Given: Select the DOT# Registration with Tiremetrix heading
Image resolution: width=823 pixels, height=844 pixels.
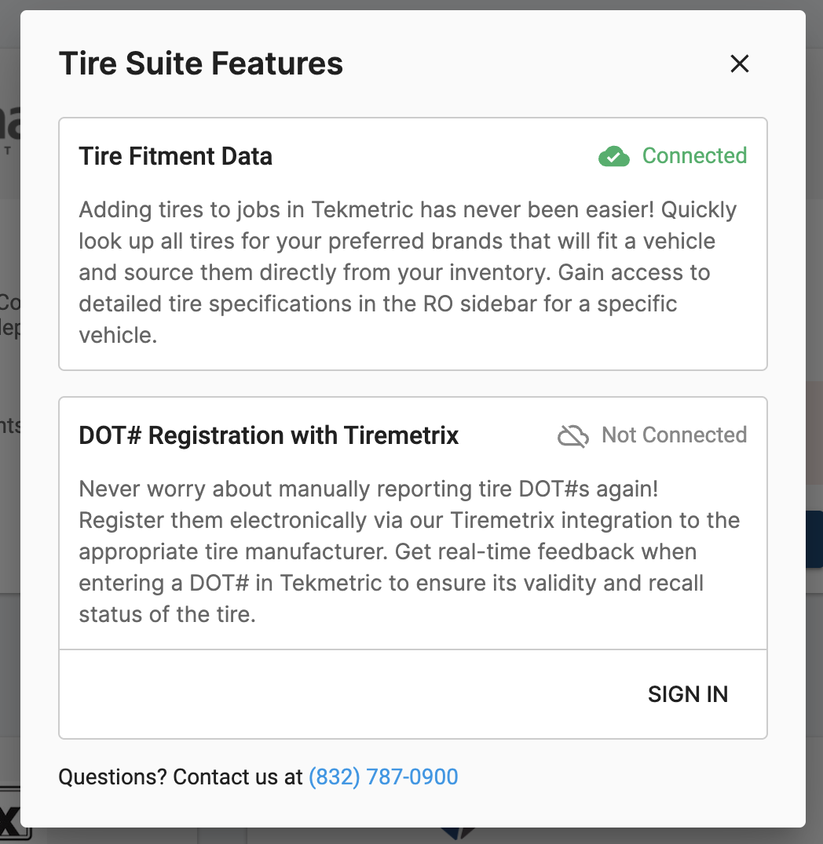Looking at the screenshot, I should (x=269, y=435).
